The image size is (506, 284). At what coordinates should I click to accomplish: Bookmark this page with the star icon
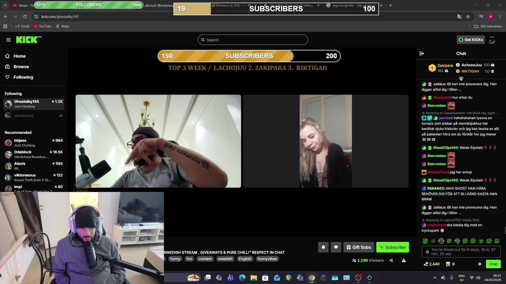click(x=468, y=17)
